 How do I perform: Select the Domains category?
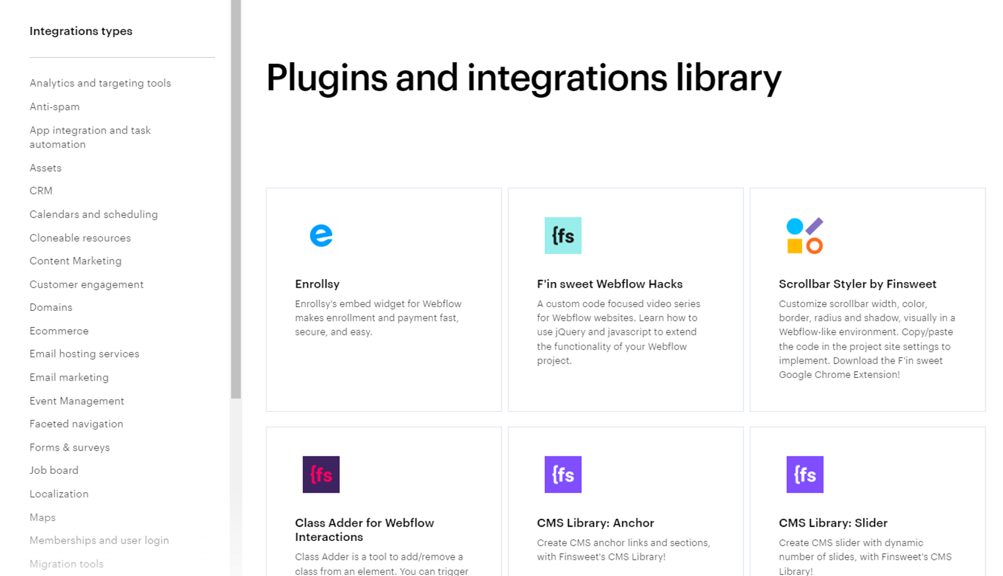click(x=51, y=307)
